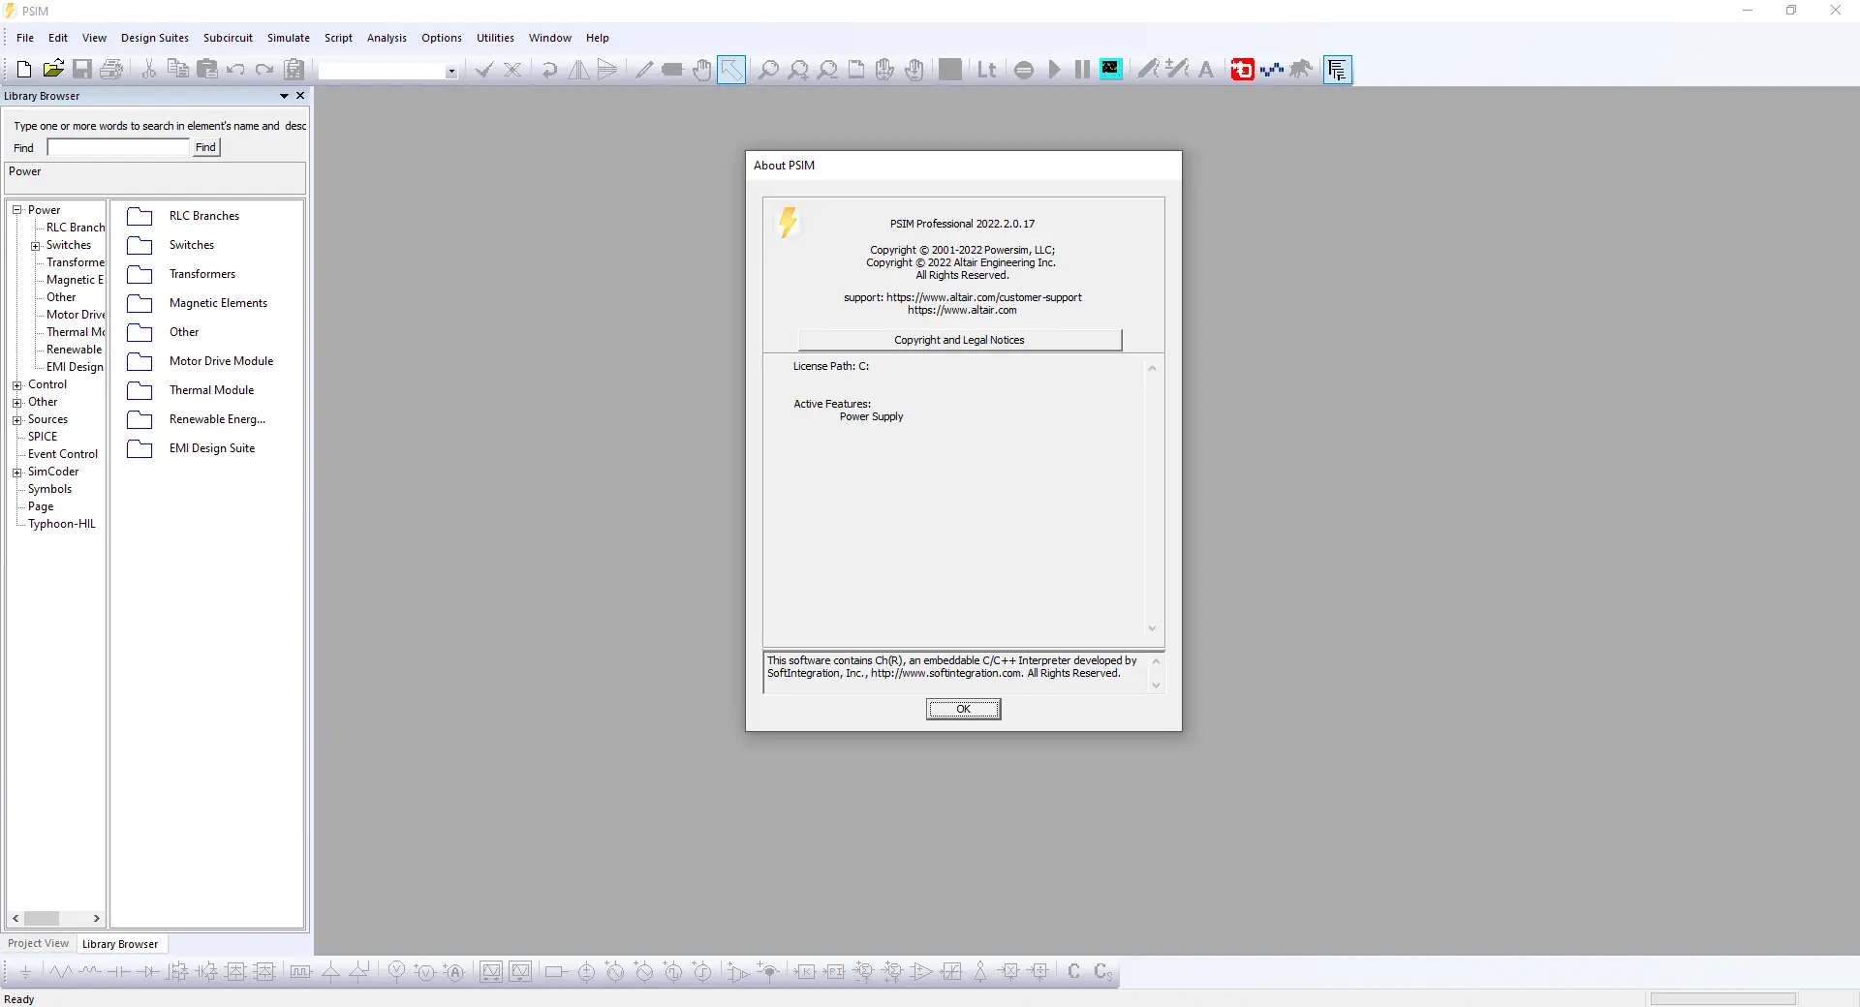Open the Simulate menu
The height and width of the screenshot is (1007, 1860).
[x=289, y=38]
